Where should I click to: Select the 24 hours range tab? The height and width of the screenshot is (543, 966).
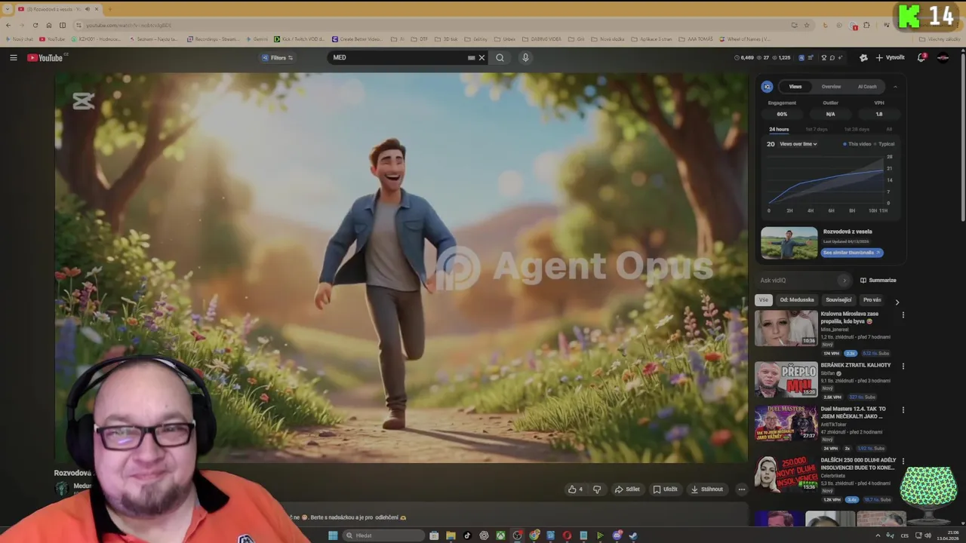pos(779,130)
